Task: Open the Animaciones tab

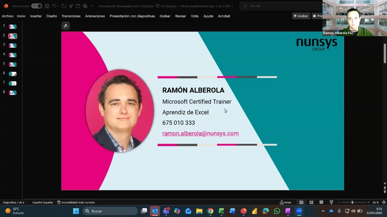Action: point(95,16)
